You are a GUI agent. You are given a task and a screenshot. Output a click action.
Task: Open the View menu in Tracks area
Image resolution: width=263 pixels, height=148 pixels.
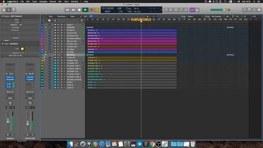tap(73, 16)
